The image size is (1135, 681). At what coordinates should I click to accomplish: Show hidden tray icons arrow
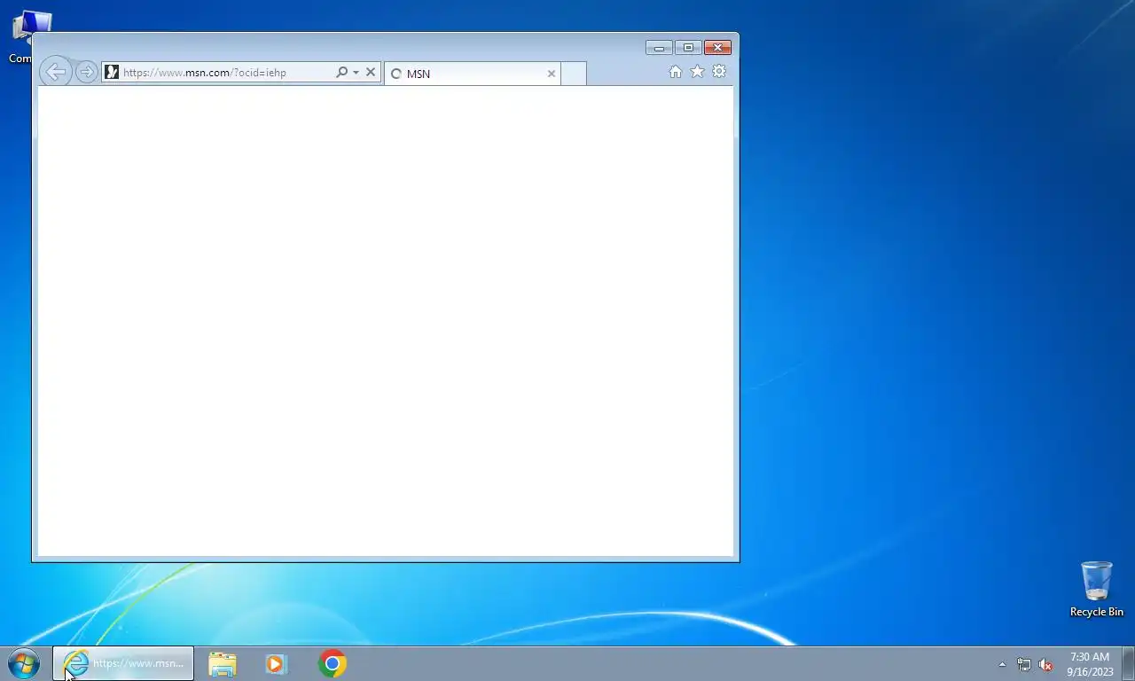(x=1003, y=664)
